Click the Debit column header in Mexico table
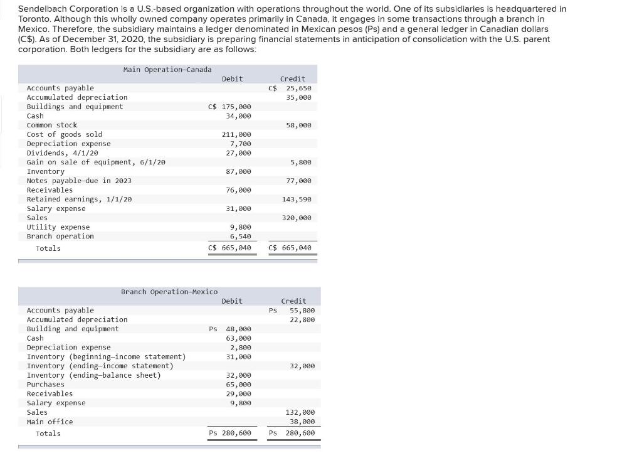The image size is (642, 463). point(232,301)
